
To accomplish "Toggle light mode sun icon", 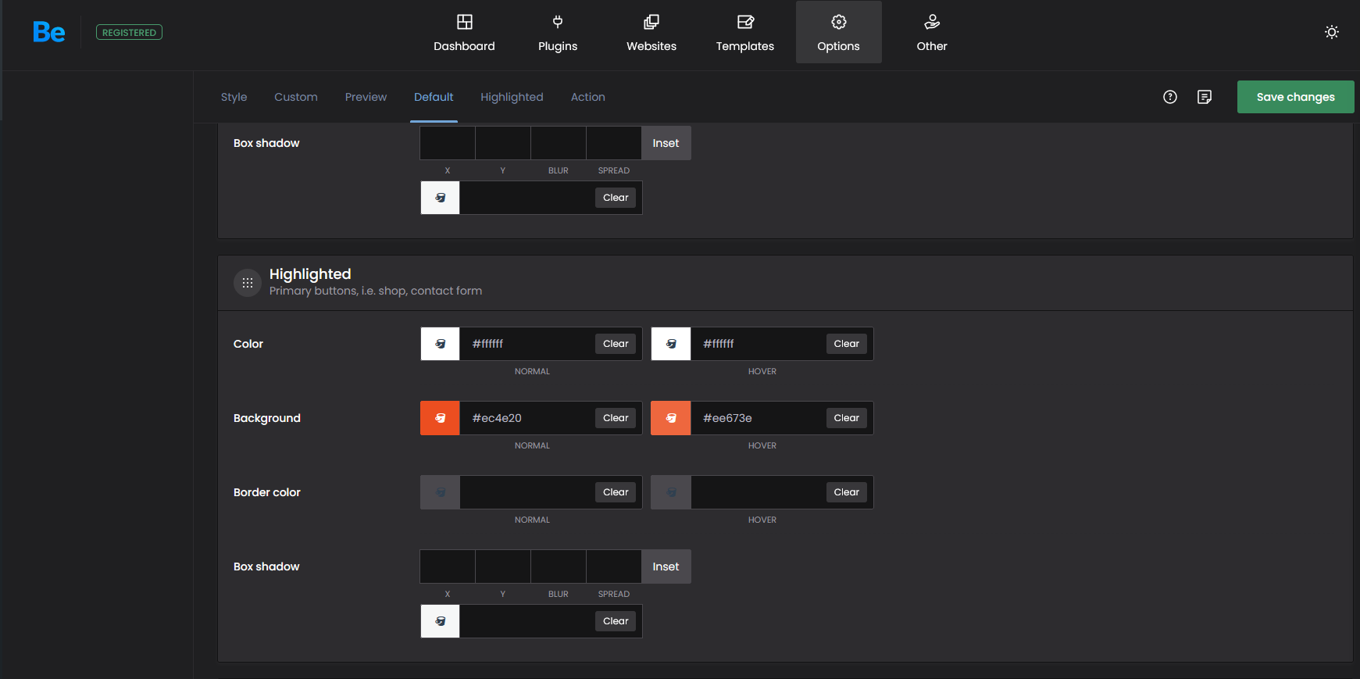I will pyautogui.click(x=1332, y=32).
